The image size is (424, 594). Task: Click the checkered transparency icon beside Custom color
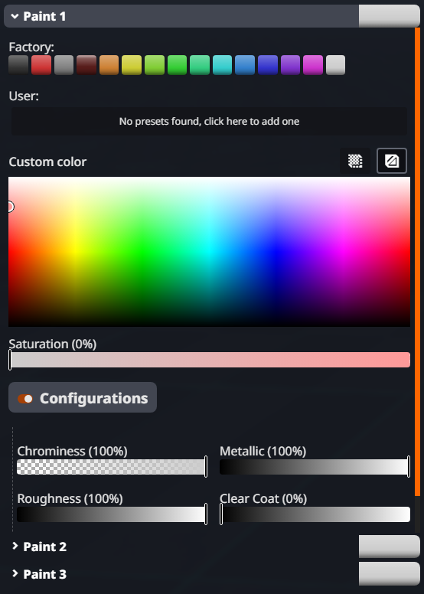click(355, 161)
